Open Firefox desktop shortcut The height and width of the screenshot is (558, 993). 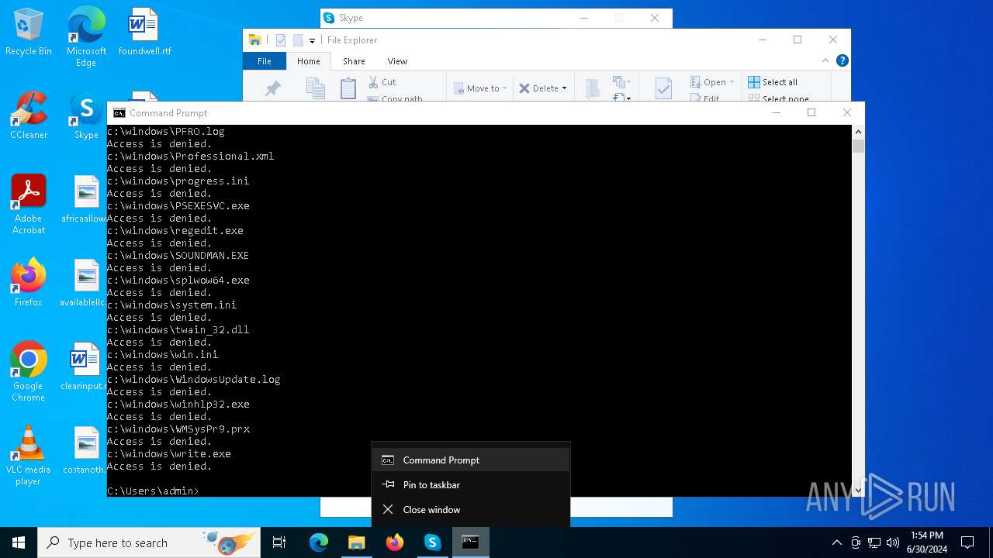pos(29,283)
